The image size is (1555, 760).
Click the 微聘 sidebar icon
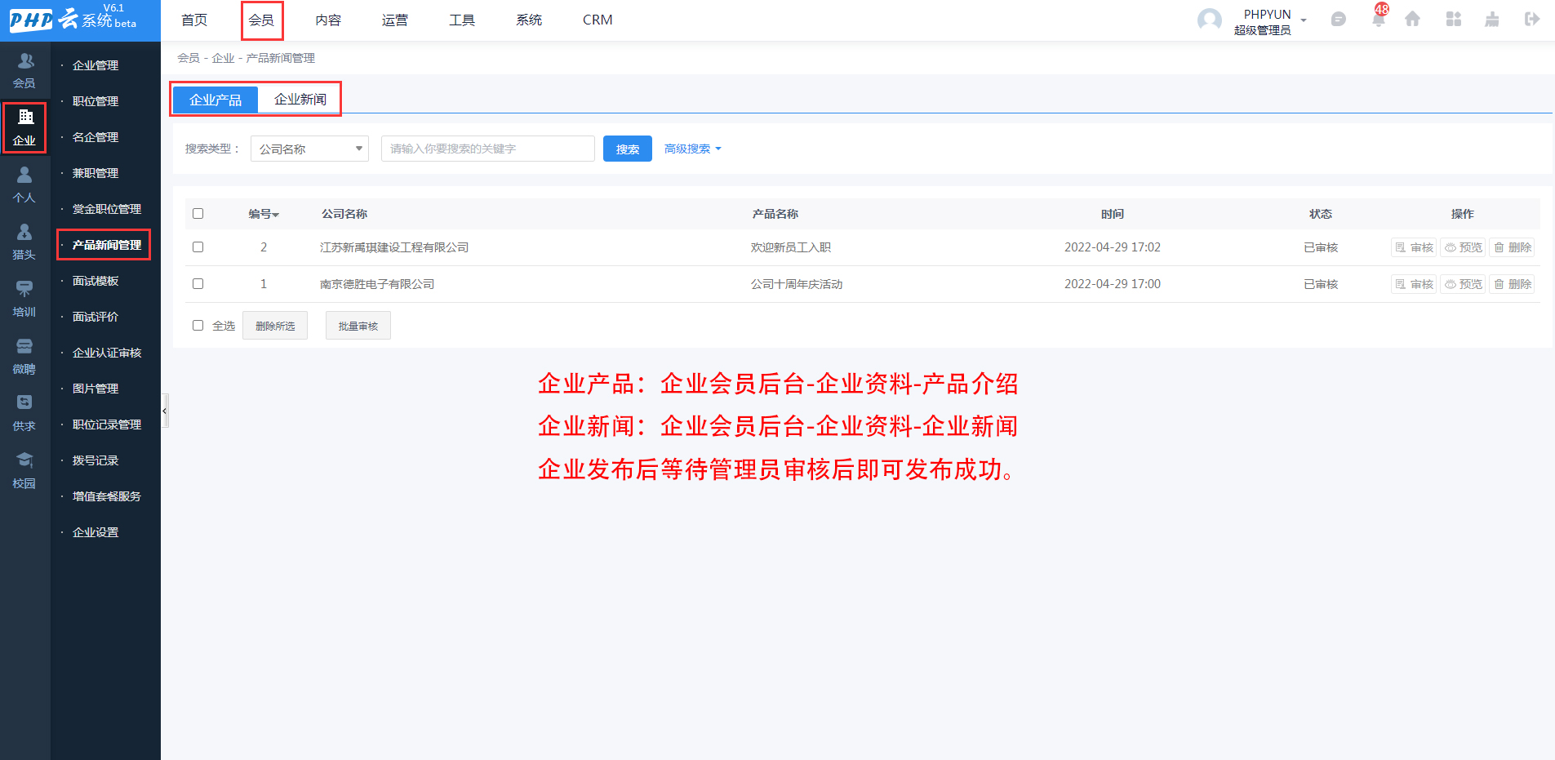[x=24, y=356]
